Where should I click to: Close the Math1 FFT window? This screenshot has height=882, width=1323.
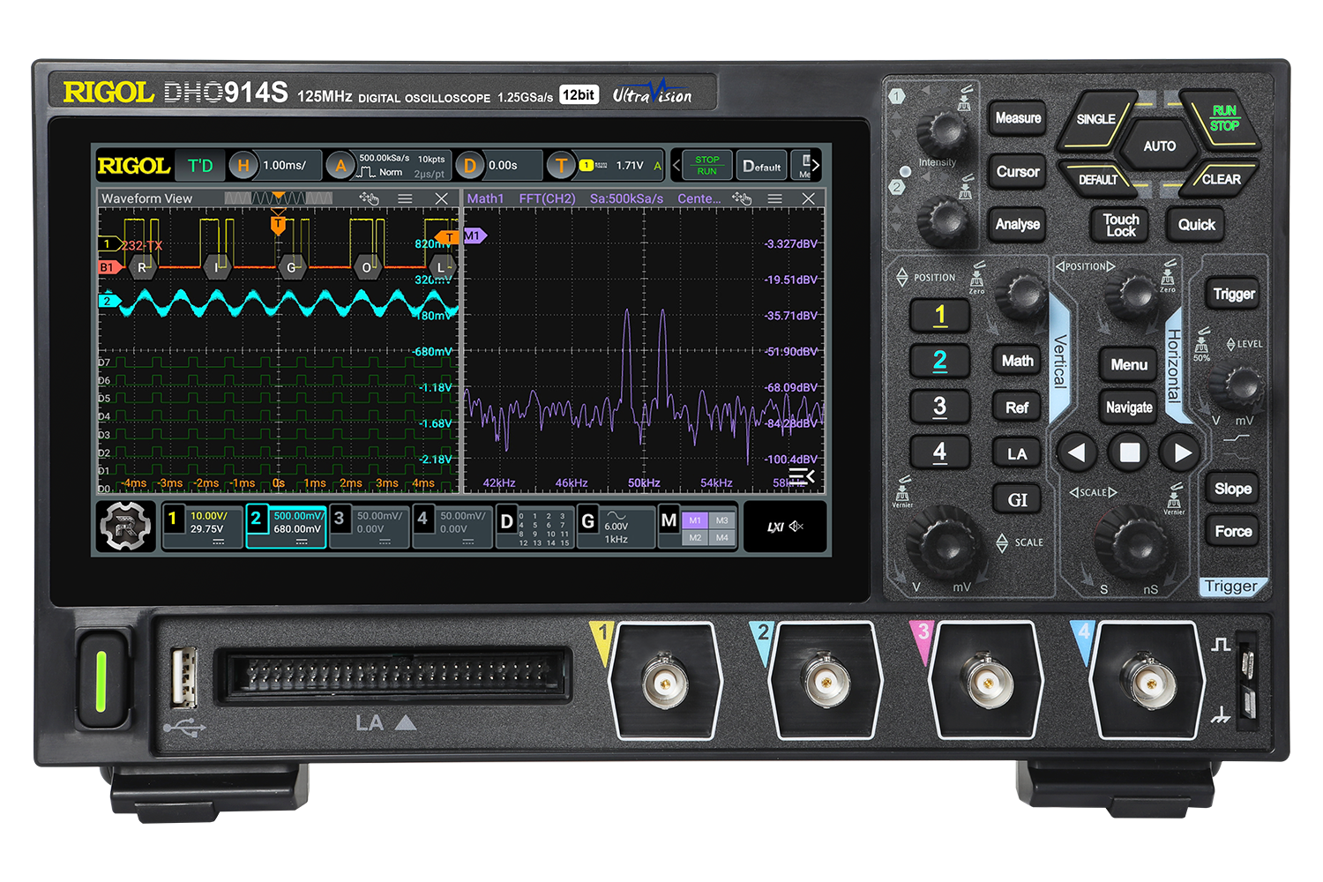coord(808,199)
